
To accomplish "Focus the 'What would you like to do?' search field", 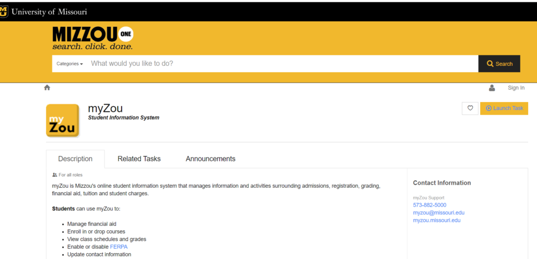I will tap(283, 63).
